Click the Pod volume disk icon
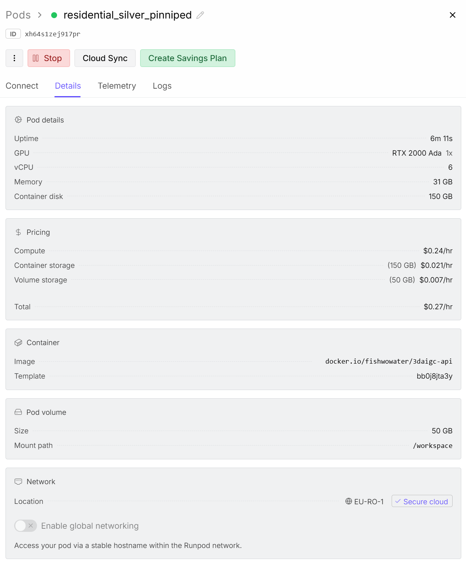Image resolution: width=466 pixels, height=561 pixels. pos(18,412)
